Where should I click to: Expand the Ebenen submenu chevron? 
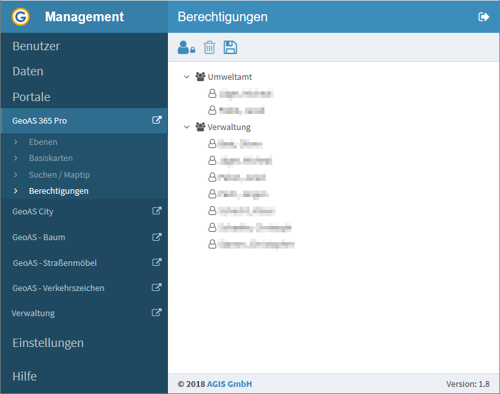click(x=15, y=142)
